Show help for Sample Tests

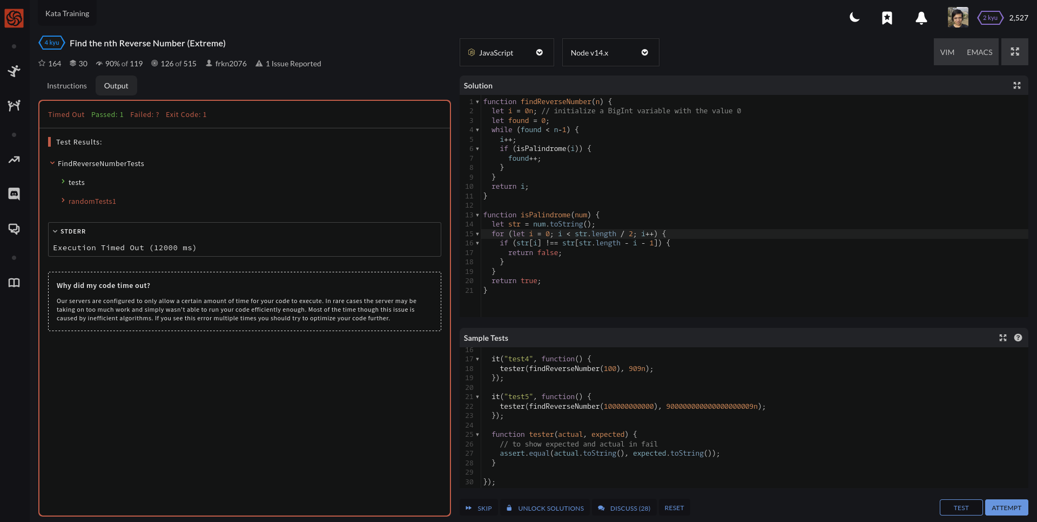point(1018,338)
